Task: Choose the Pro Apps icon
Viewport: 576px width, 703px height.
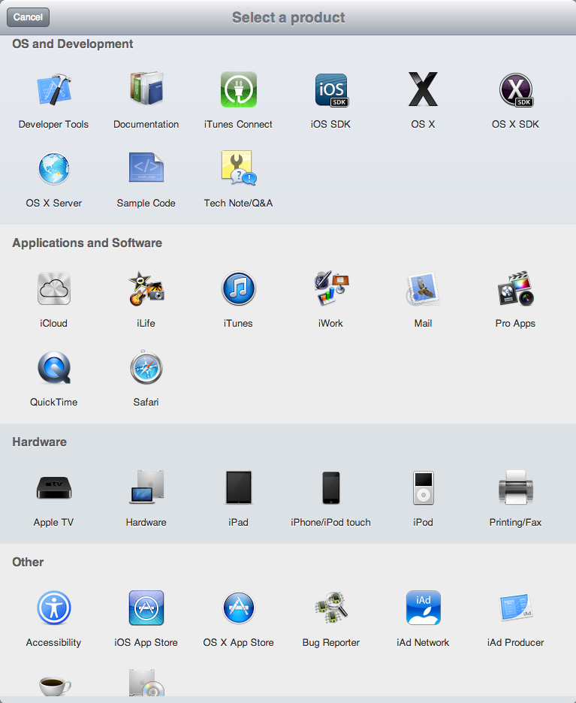Action: tap(516, 288)
